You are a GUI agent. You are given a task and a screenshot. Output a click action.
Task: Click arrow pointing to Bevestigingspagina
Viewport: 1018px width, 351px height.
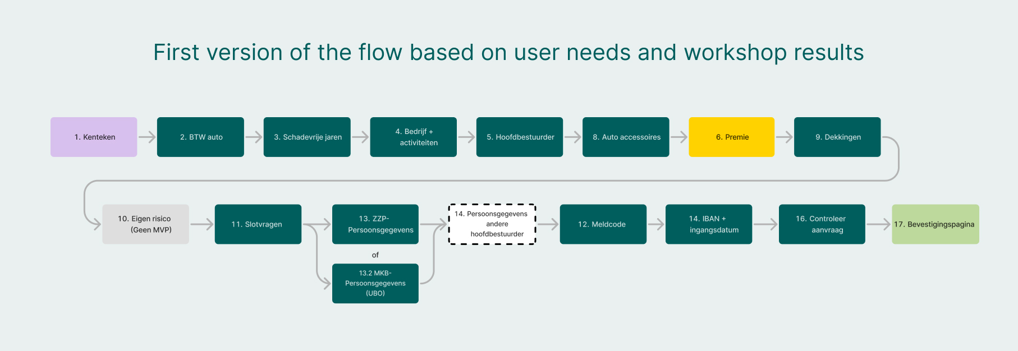tap(879, 224)
